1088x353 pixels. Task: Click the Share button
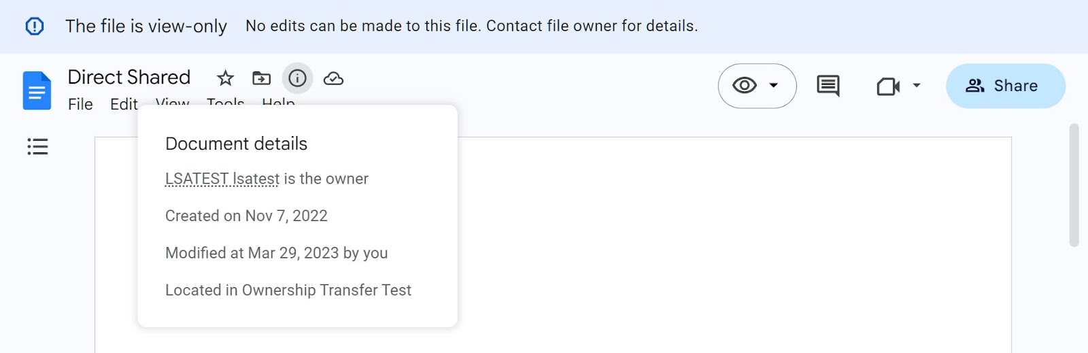1005,86
